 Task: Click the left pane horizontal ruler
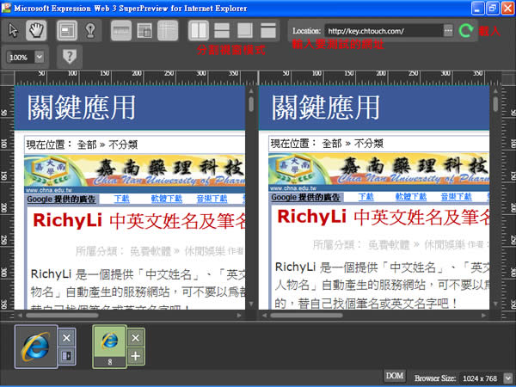click(x=130, y=77)
